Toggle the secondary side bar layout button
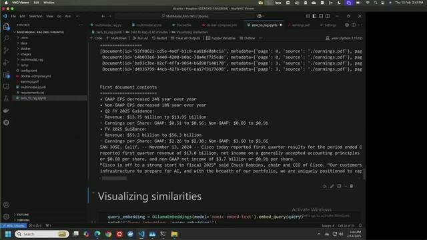Image resolution: width=427 pixels, height=240 pixels. pyautogui.click(x=328, y=16)
